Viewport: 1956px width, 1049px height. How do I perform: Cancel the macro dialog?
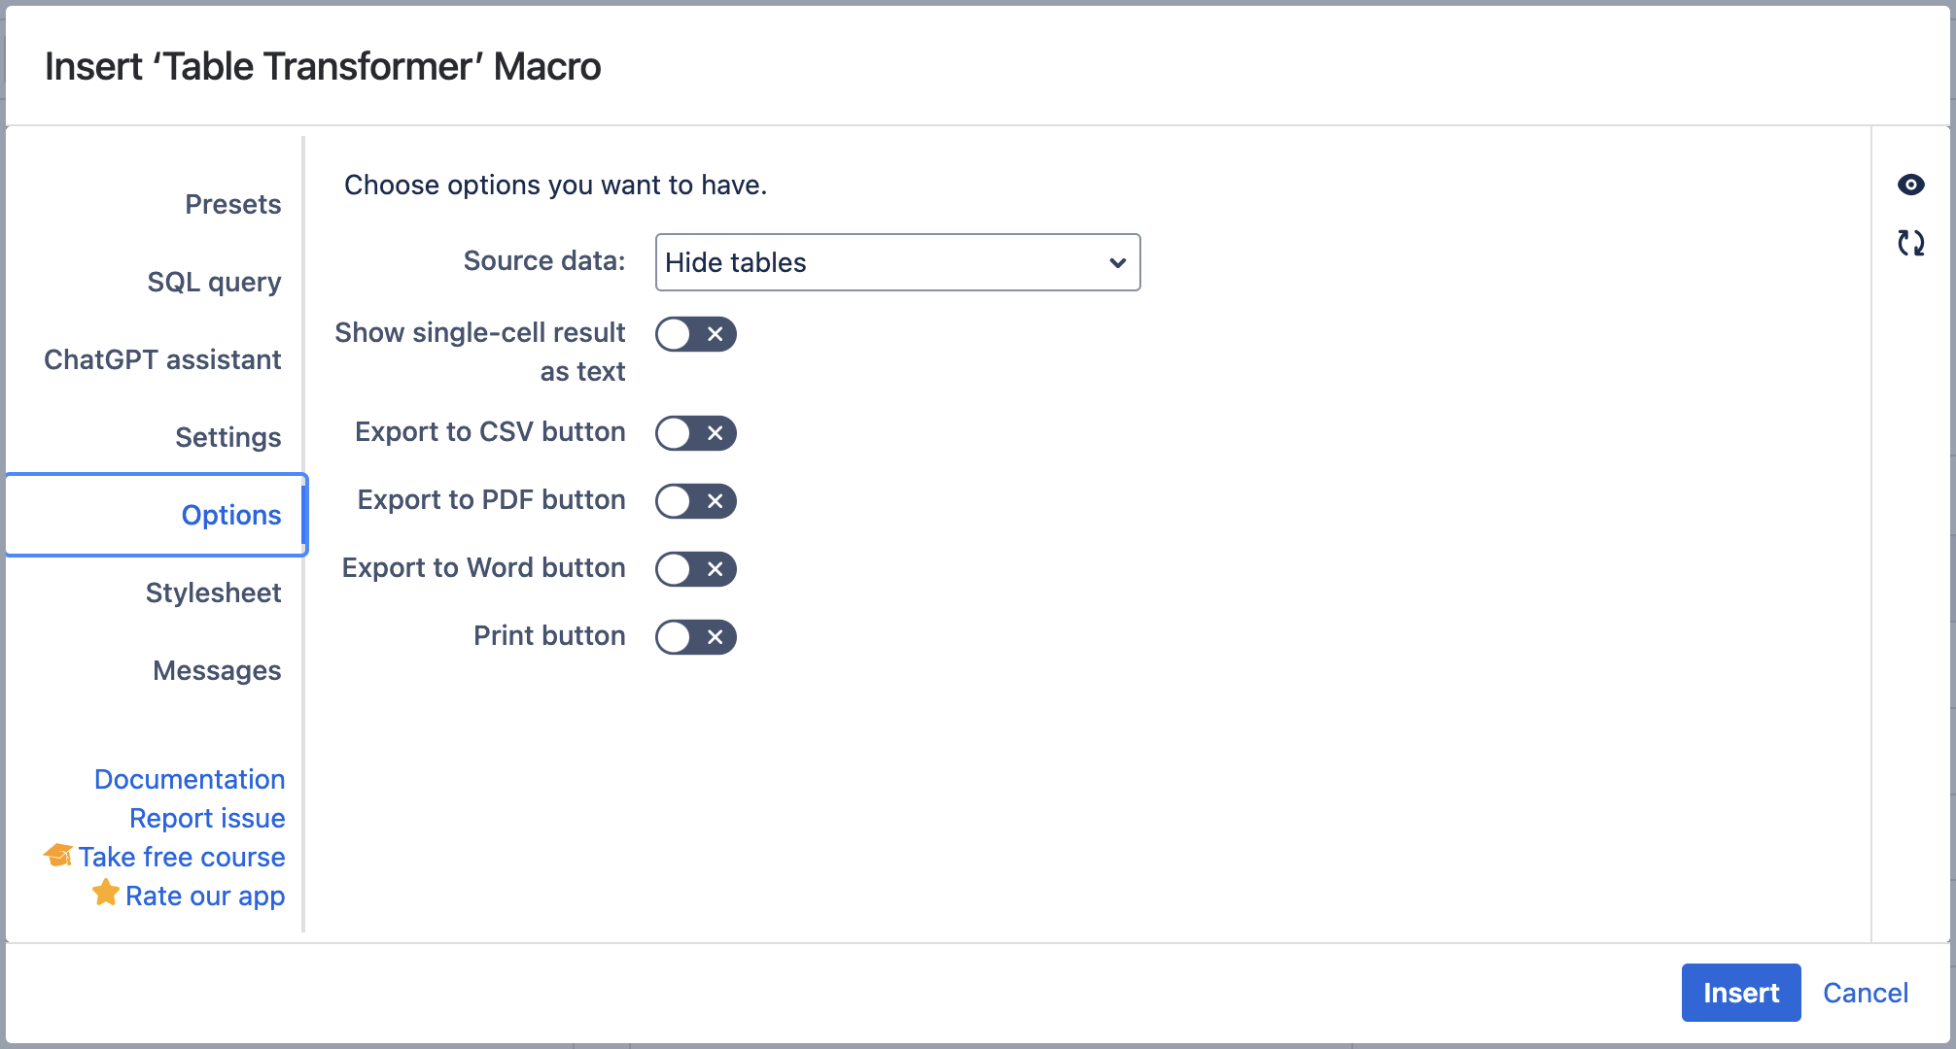point(1865,993)
